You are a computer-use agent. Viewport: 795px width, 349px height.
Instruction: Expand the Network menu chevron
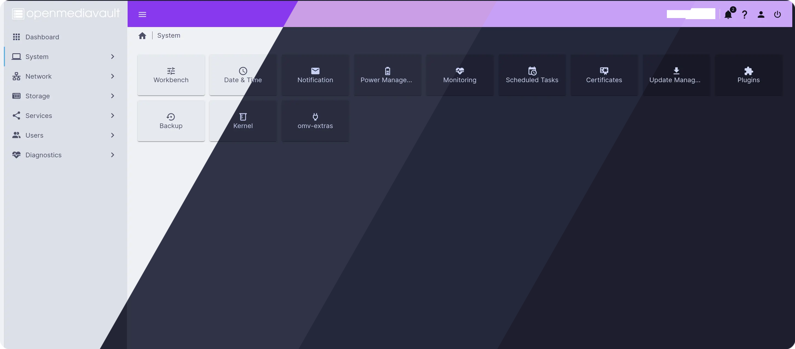pos(113,76)
